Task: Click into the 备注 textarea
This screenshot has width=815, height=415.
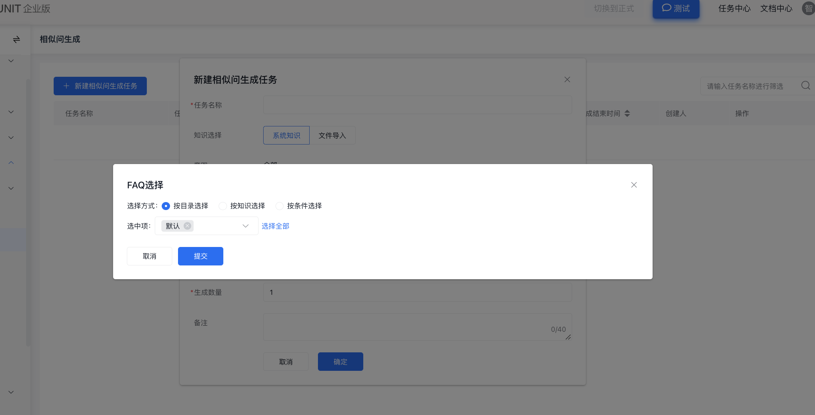Action: pyautogui.click(x=417, y=327)
